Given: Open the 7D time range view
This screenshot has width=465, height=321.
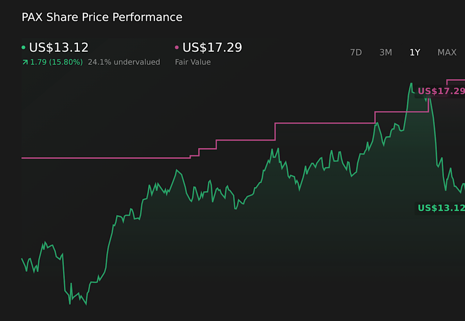Looking at the screenshot, I should click(356, 52).
